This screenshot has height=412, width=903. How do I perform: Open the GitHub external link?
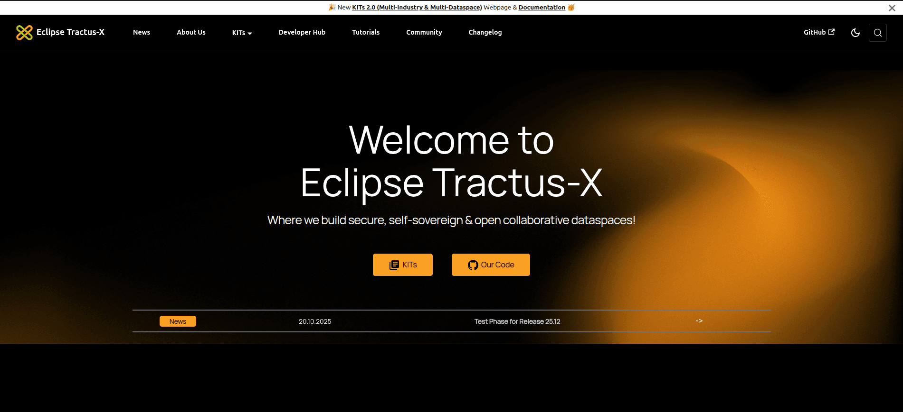(819, 32)
